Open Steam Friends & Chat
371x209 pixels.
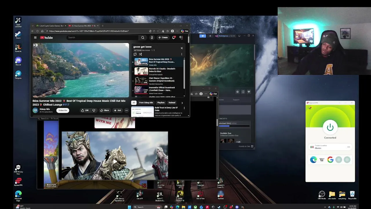tap(246, 146)
